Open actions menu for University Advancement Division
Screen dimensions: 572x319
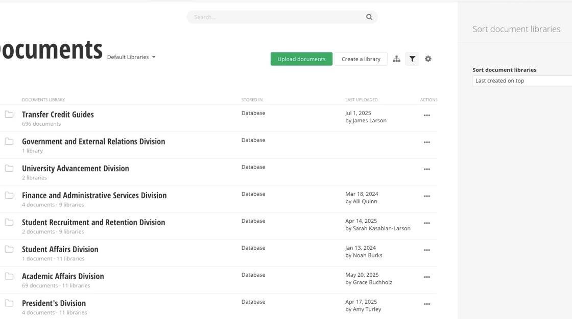[427, 170]
